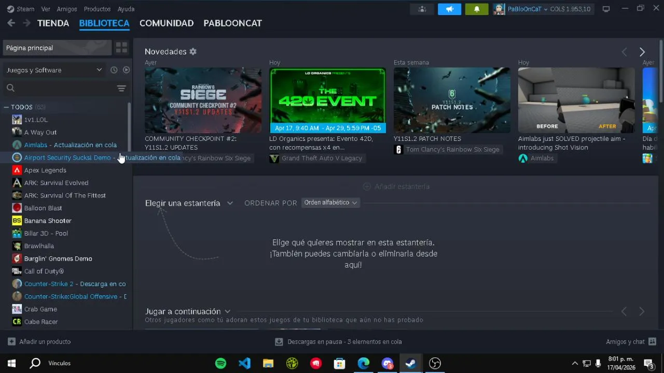This screenshot has width=664, height=373.
Task: Open Spotify from the taskbar
Action: pos(220,363)
